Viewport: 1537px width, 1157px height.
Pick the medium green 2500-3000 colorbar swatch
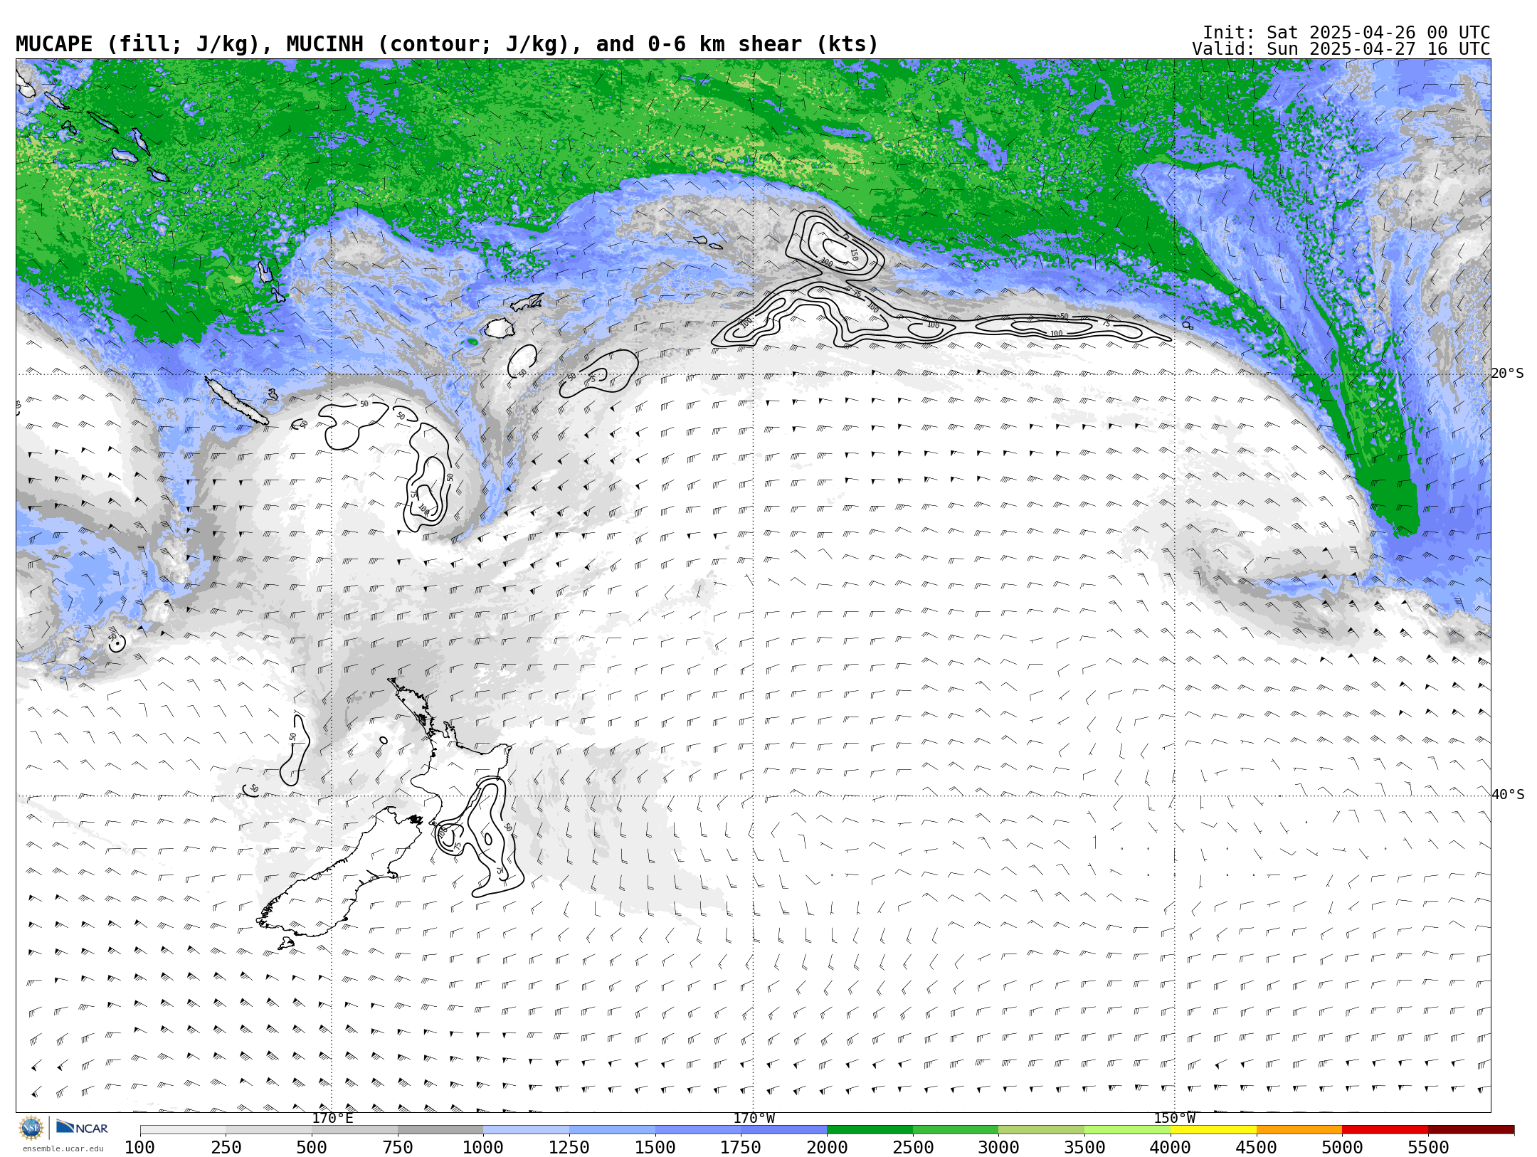[x=956, y=1129]
